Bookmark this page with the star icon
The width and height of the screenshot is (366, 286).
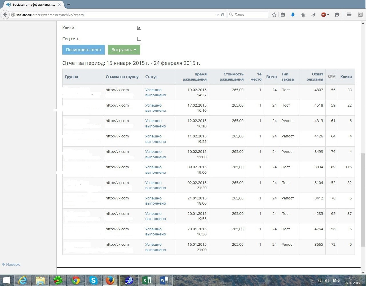pos(274,15)
